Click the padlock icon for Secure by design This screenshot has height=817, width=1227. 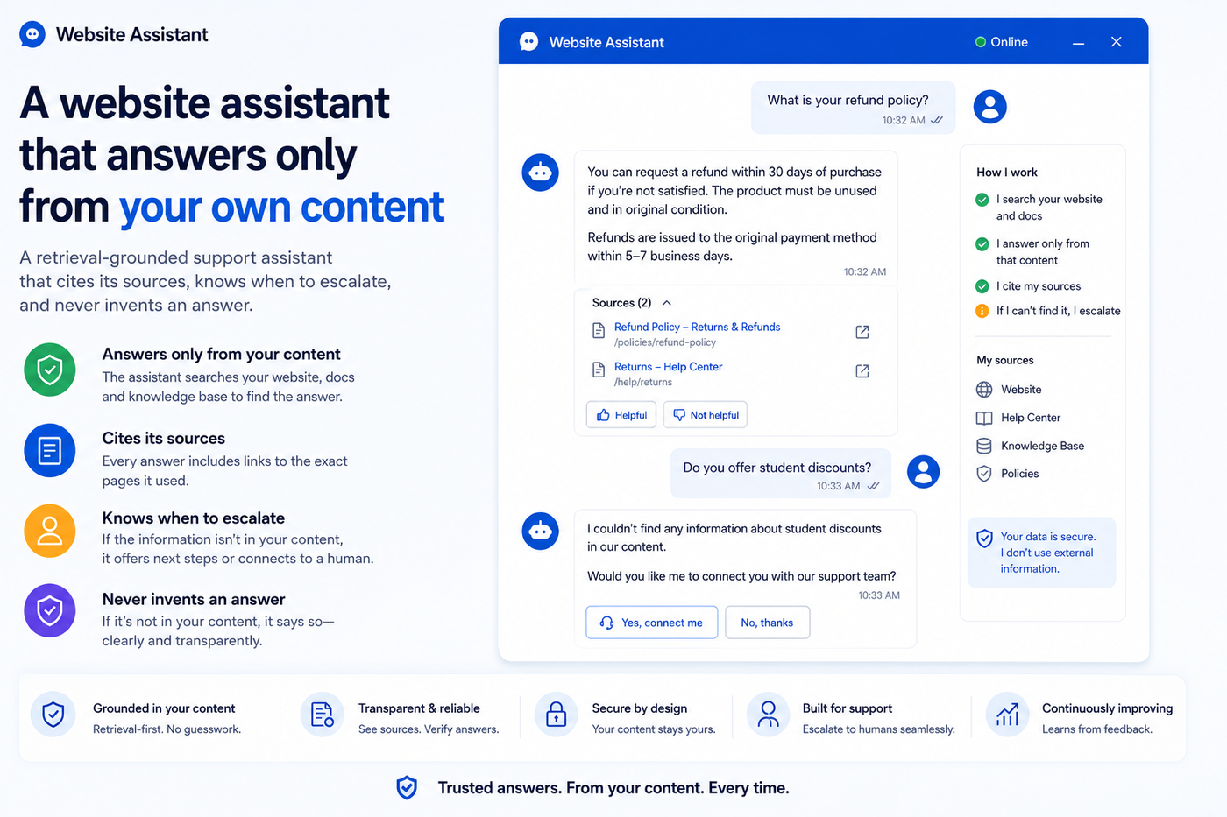[x=557, y=715]
